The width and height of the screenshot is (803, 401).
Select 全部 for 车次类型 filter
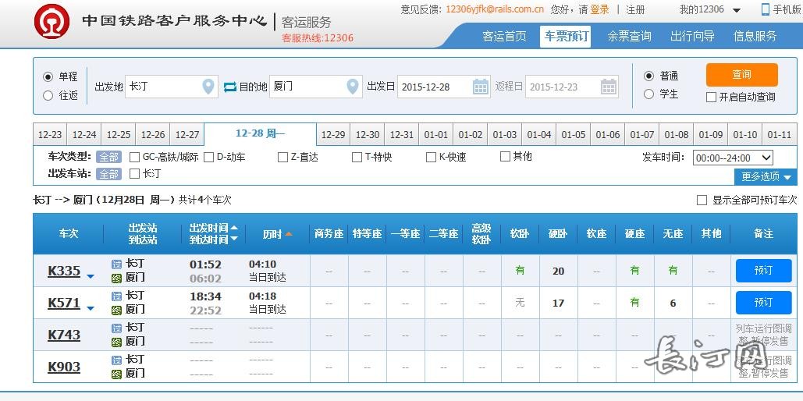pyautogui.click(x=108, y=157)
